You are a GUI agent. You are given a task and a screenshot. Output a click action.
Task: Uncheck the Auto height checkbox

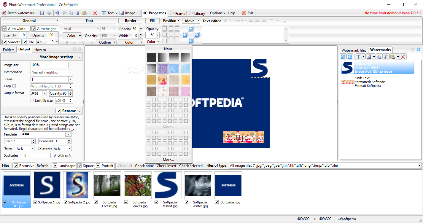point(34,29)
